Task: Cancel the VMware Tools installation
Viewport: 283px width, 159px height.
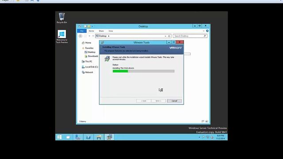Action: coord(174,101)
